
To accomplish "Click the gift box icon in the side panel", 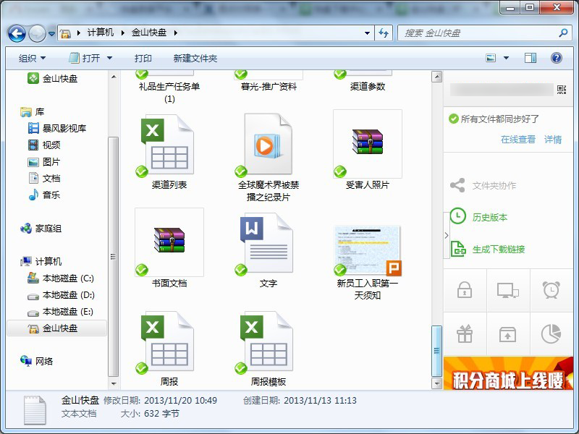I will click(x=465, y=333).
